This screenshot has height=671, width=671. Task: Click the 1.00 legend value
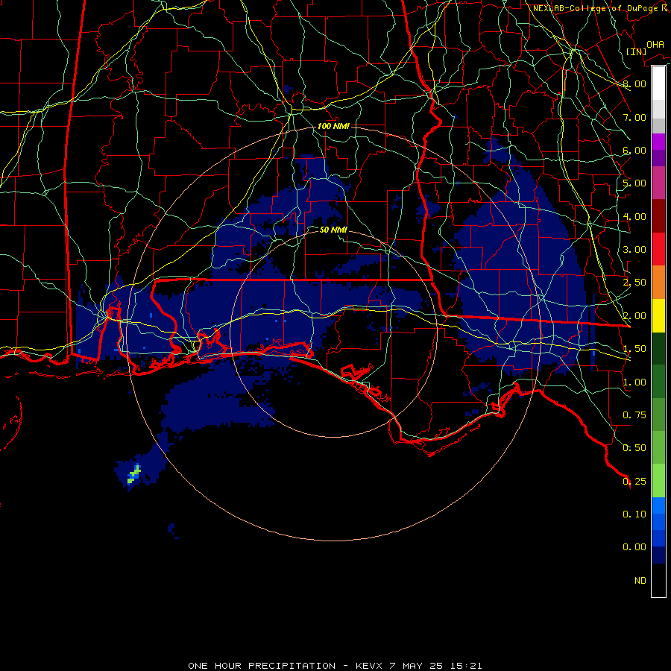[x=634, y=382]
